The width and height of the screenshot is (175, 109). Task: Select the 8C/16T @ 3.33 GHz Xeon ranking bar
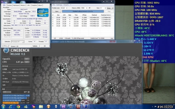[16, 96]
